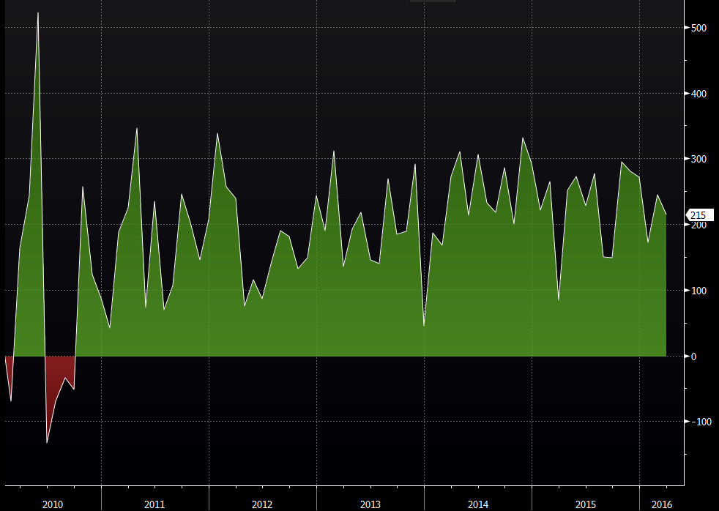Click the -100 y-axis label
719x511 pixels.
point(701,422)
